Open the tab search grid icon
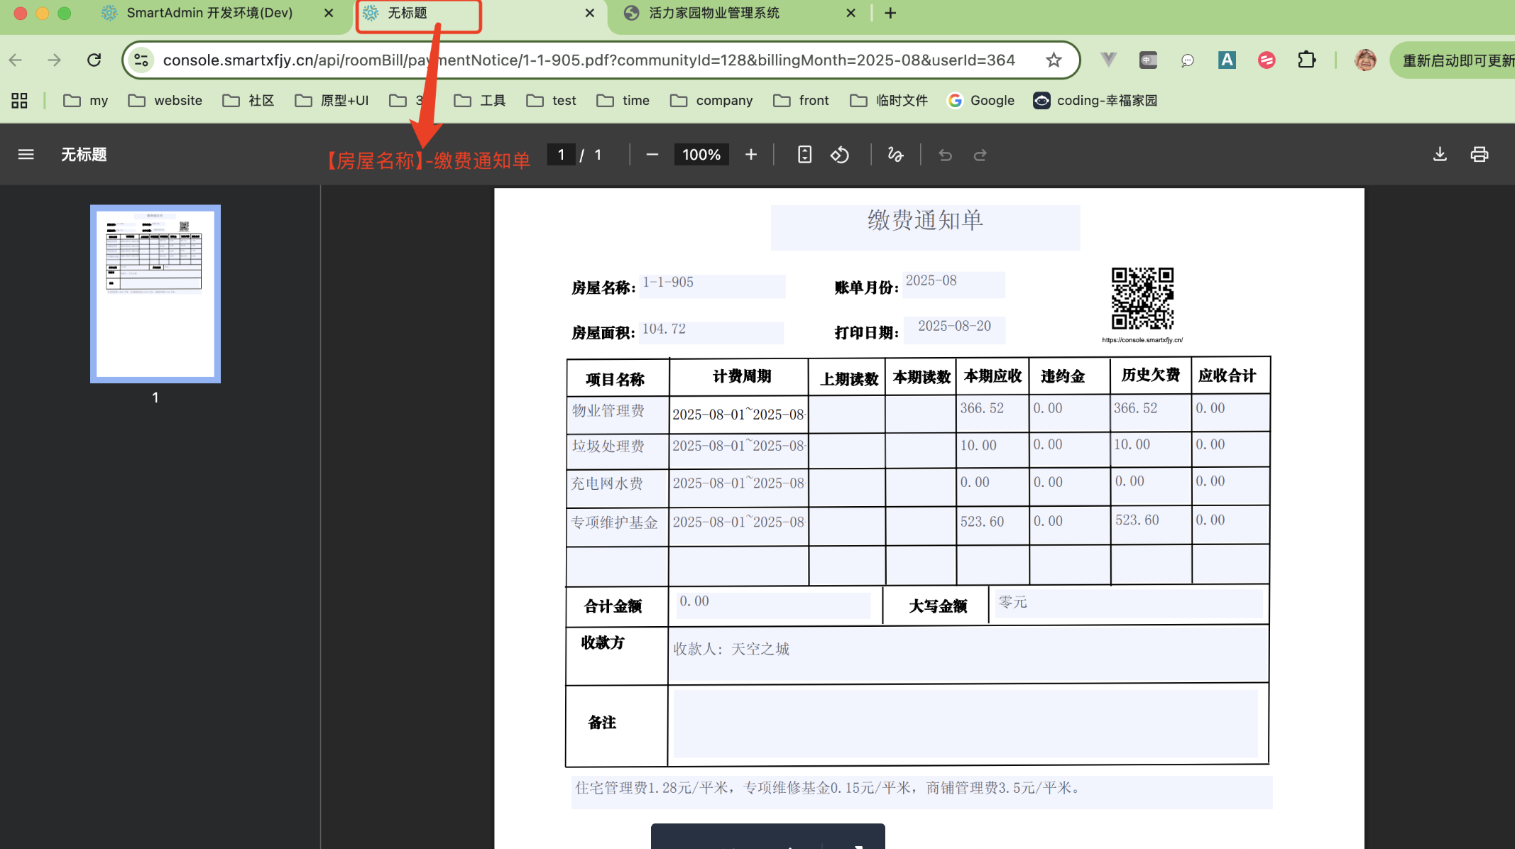The height and width of the screenshot is (849, 1515). point(19,100)
